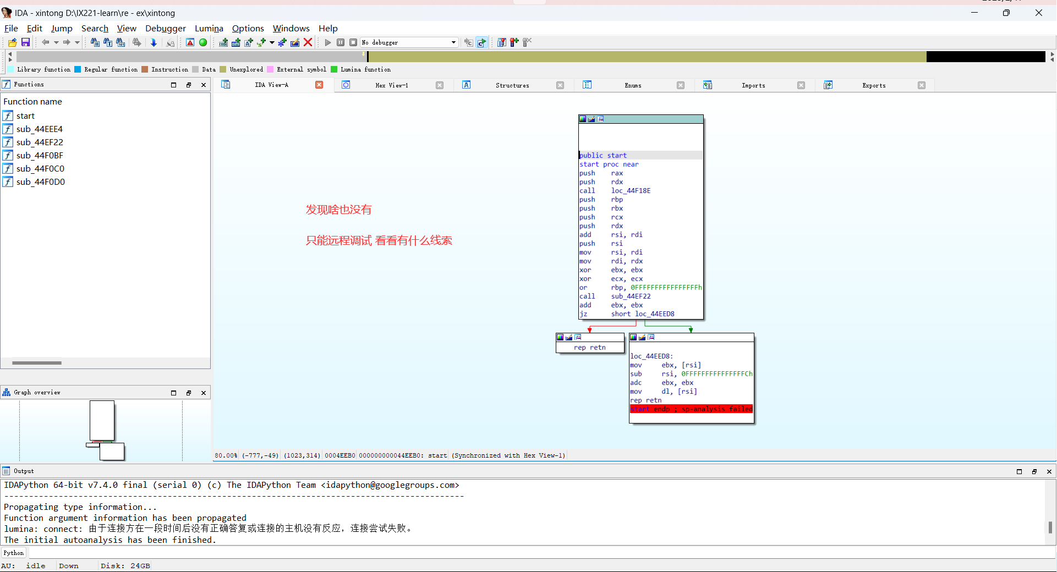Click the Library function legend color swatch
The height and width of the screenshot is (572, 1057).
(10, 69)
